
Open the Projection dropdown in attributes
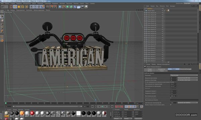[184, 75]
